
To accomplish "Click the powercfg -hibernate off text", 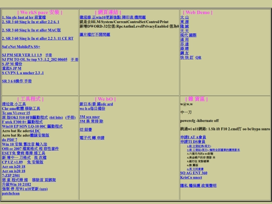I will (199, 121).
